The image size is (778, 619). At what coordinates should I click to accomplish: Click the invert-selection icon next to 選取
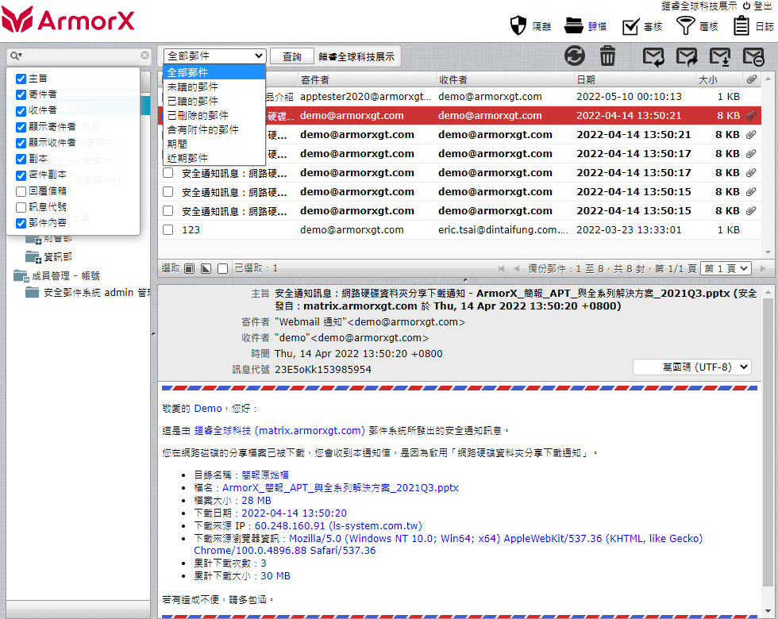click(206, 269)
